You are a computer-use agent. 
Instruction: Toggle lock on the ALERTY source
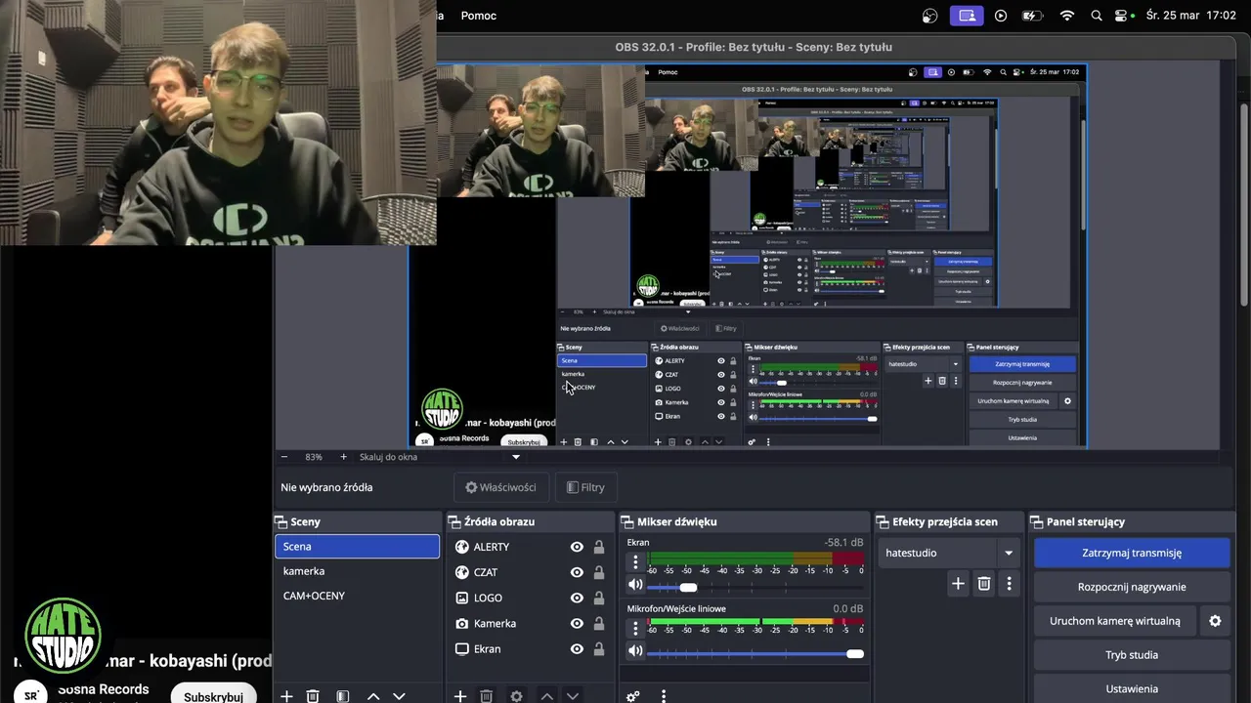click(x=599, y=548)
